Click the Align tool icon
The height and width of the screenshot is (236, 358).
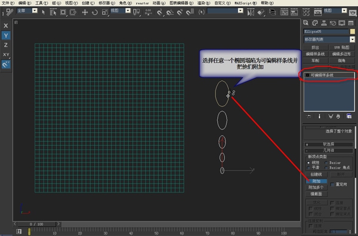pos(261,12)
